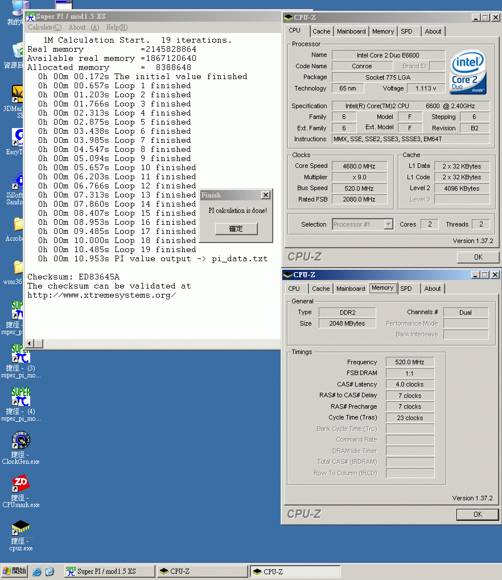Select Cache tab in lower CPU-Z
Viewport: 502px width, 580px height.
[x=321, y=289]
